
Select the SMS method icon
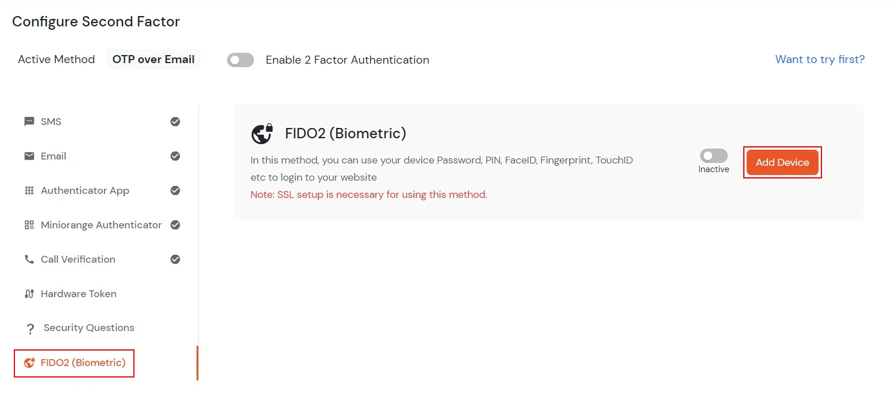click(29, 122)
